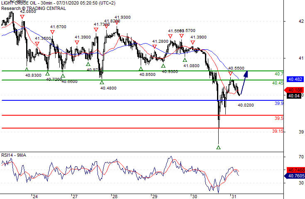Click the 42 tick on the price axis

pos(301,21)
